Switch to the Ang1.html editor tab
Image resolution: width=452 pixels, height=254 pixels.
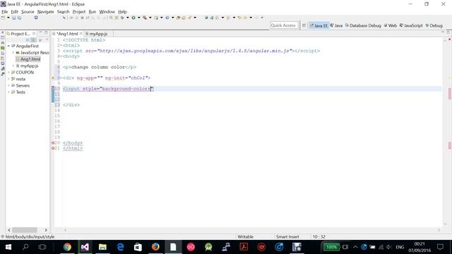[x=68, y=34]
